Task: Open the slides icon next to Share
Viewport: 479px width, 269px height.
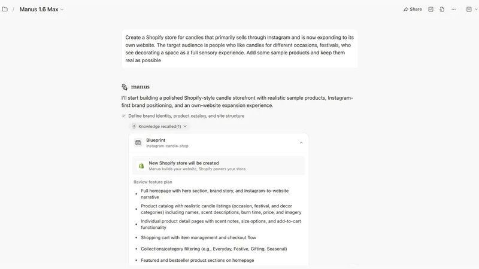Action: 431,9
